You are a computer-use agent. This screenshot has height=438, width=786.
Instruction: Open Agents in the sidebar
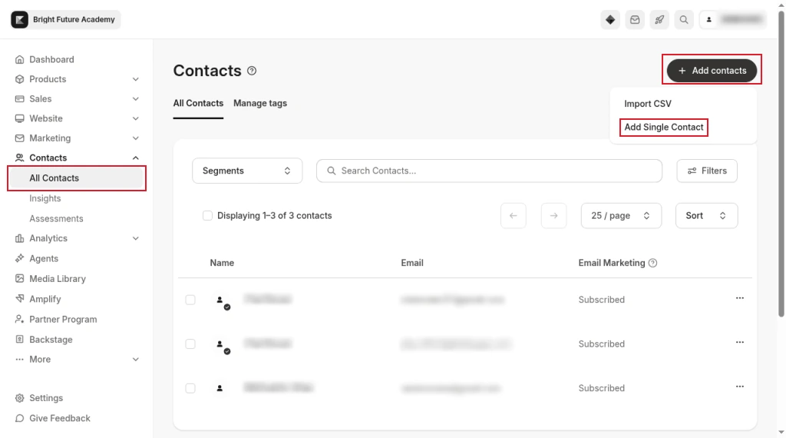click(44, 258)
